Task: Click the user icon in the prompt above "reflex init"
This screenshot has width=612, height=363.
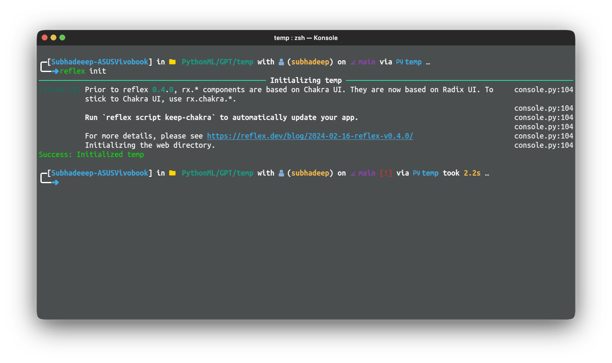Action: click(x=281, y=62)
